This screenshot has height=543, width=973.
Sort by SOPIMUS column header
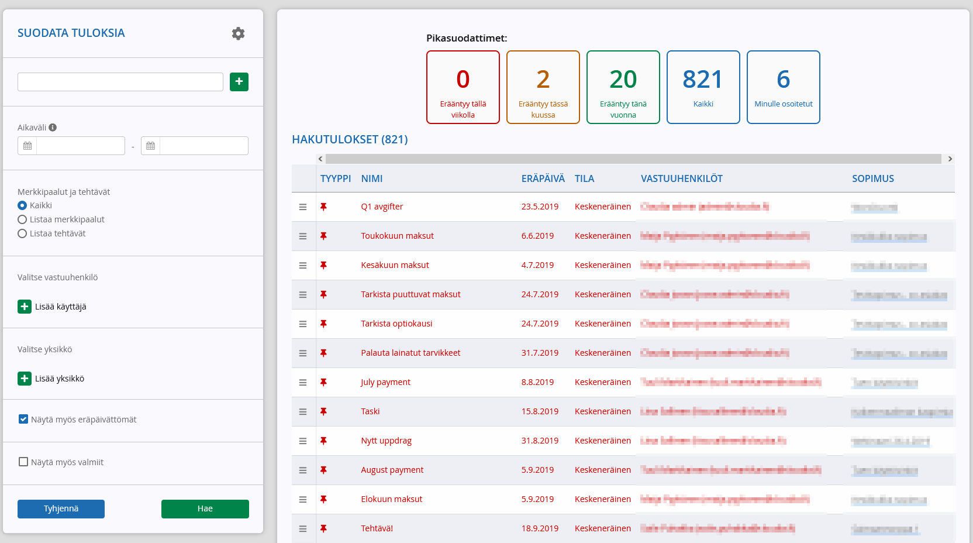coord(873,178)
